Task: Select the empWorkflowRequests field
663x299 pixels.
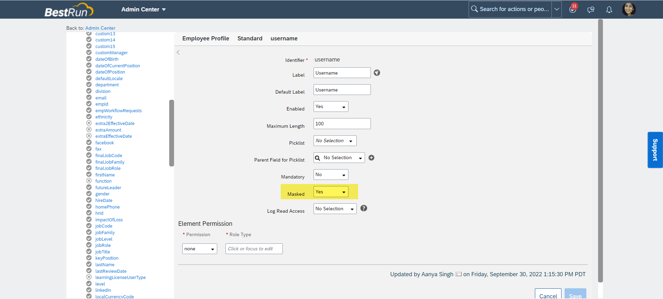Action: [x=118, y=110]
